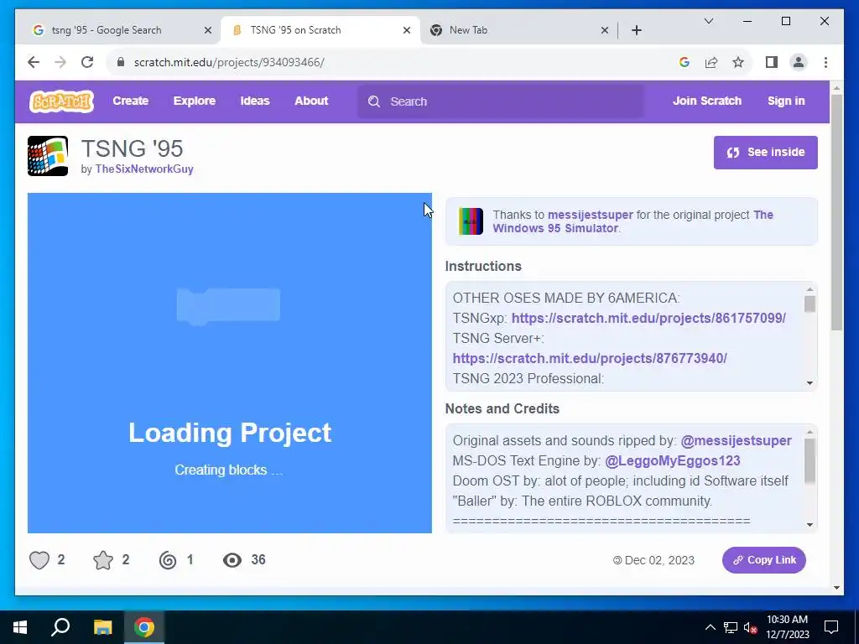Click the browser forward arrow
Image resolution: width=859 pixels, height=644 pixels.
click(60, 62)
